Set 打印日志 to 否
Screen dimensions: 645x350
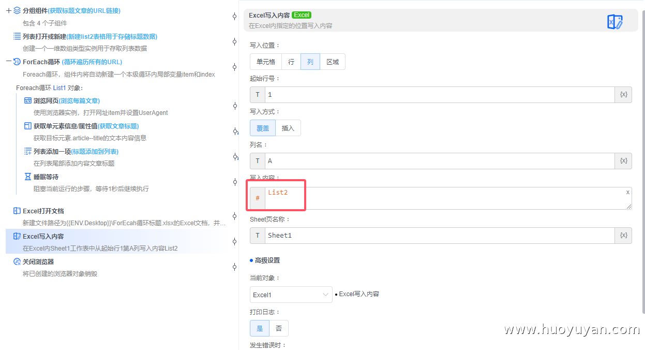coord(279,328)
